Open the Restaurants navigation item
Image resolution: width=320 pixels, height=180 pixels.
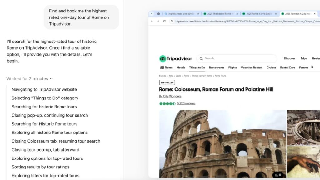coord(217,67)
